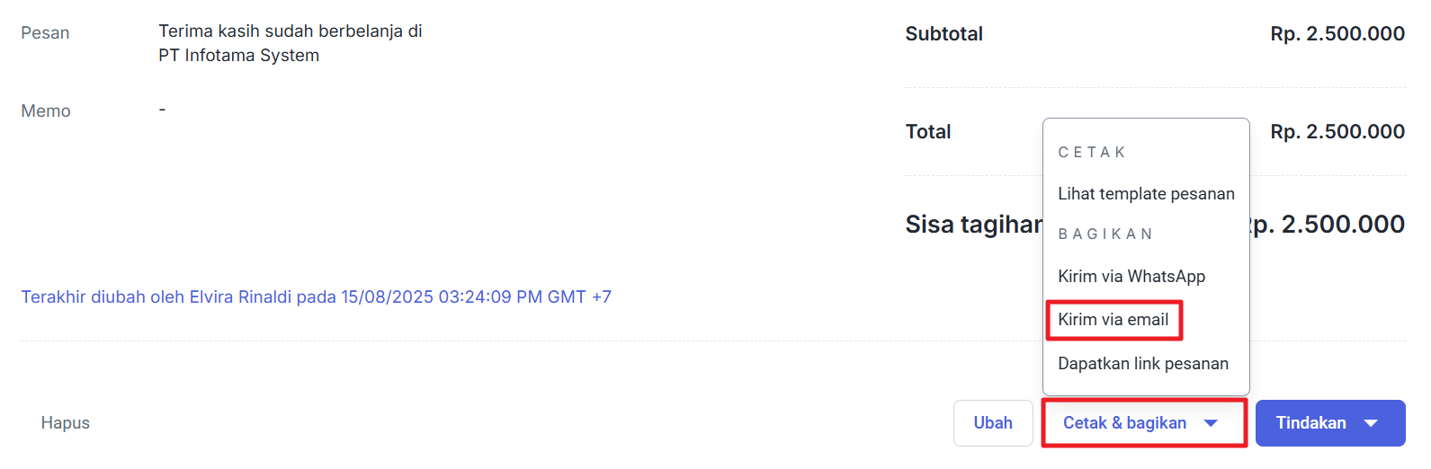Click the BAGIKAN section header
This screenshot has height=469, width=1431.
click(1105, 234)
